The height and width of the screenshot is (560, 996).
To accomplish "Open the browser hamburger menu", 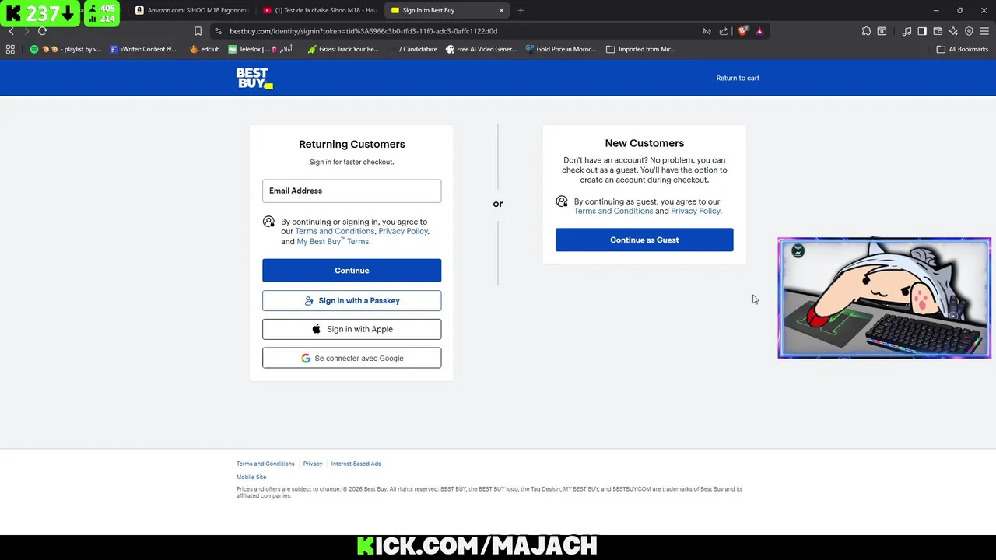I will click(984, 31).
